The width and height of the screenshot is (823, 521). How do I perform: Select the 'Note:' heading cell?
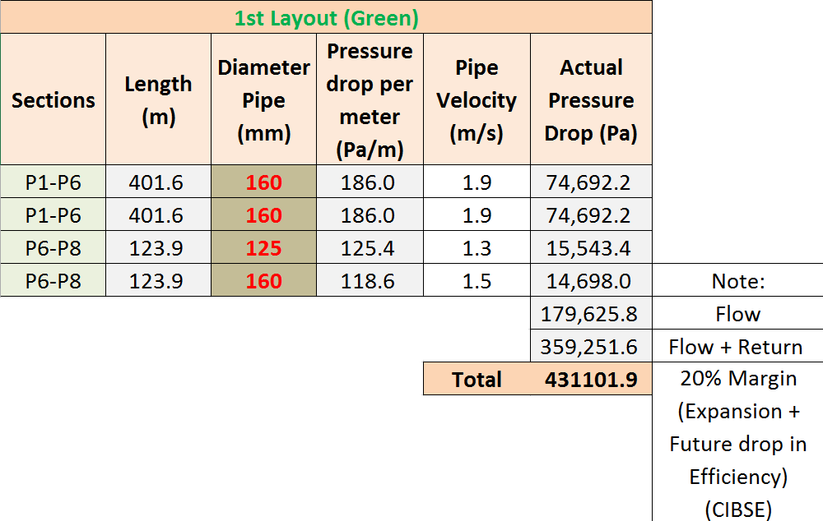737,281
